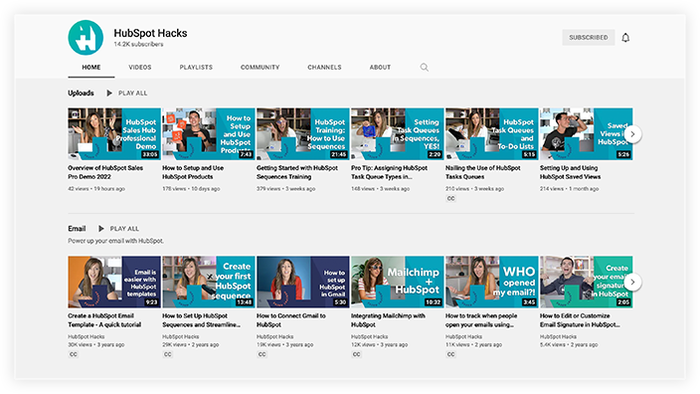
Task: Toggle the SUBSCRIBED button
Action: pos(589,38)
